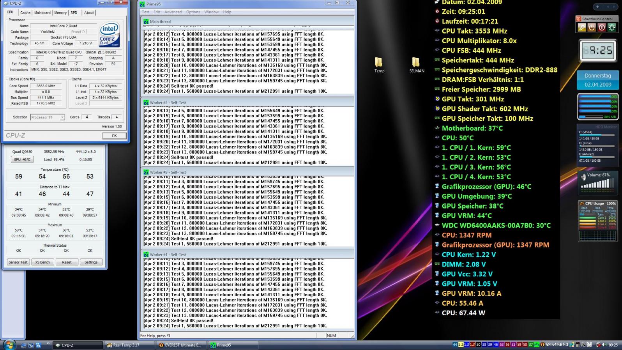Click the Windows Start orb
Screen dimensions: 622x350
[9, 345]
